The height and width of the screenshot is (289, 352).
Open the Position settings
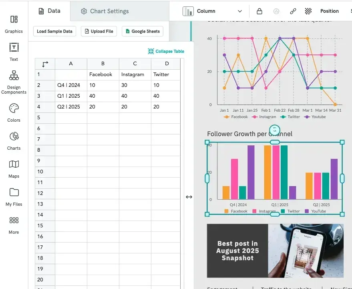point(329,11)
